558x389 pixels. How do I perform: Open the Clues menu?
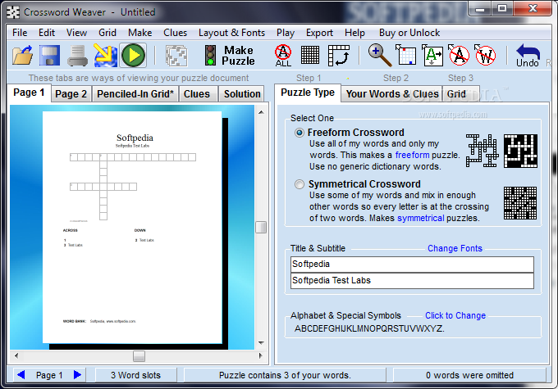point(175,33)
